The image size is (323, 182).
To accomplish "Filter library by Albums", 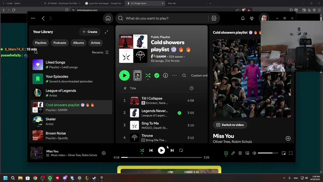I will click(x=78, y=43).
